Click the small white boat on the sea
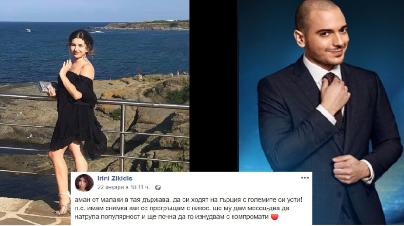 pos(28,30)
